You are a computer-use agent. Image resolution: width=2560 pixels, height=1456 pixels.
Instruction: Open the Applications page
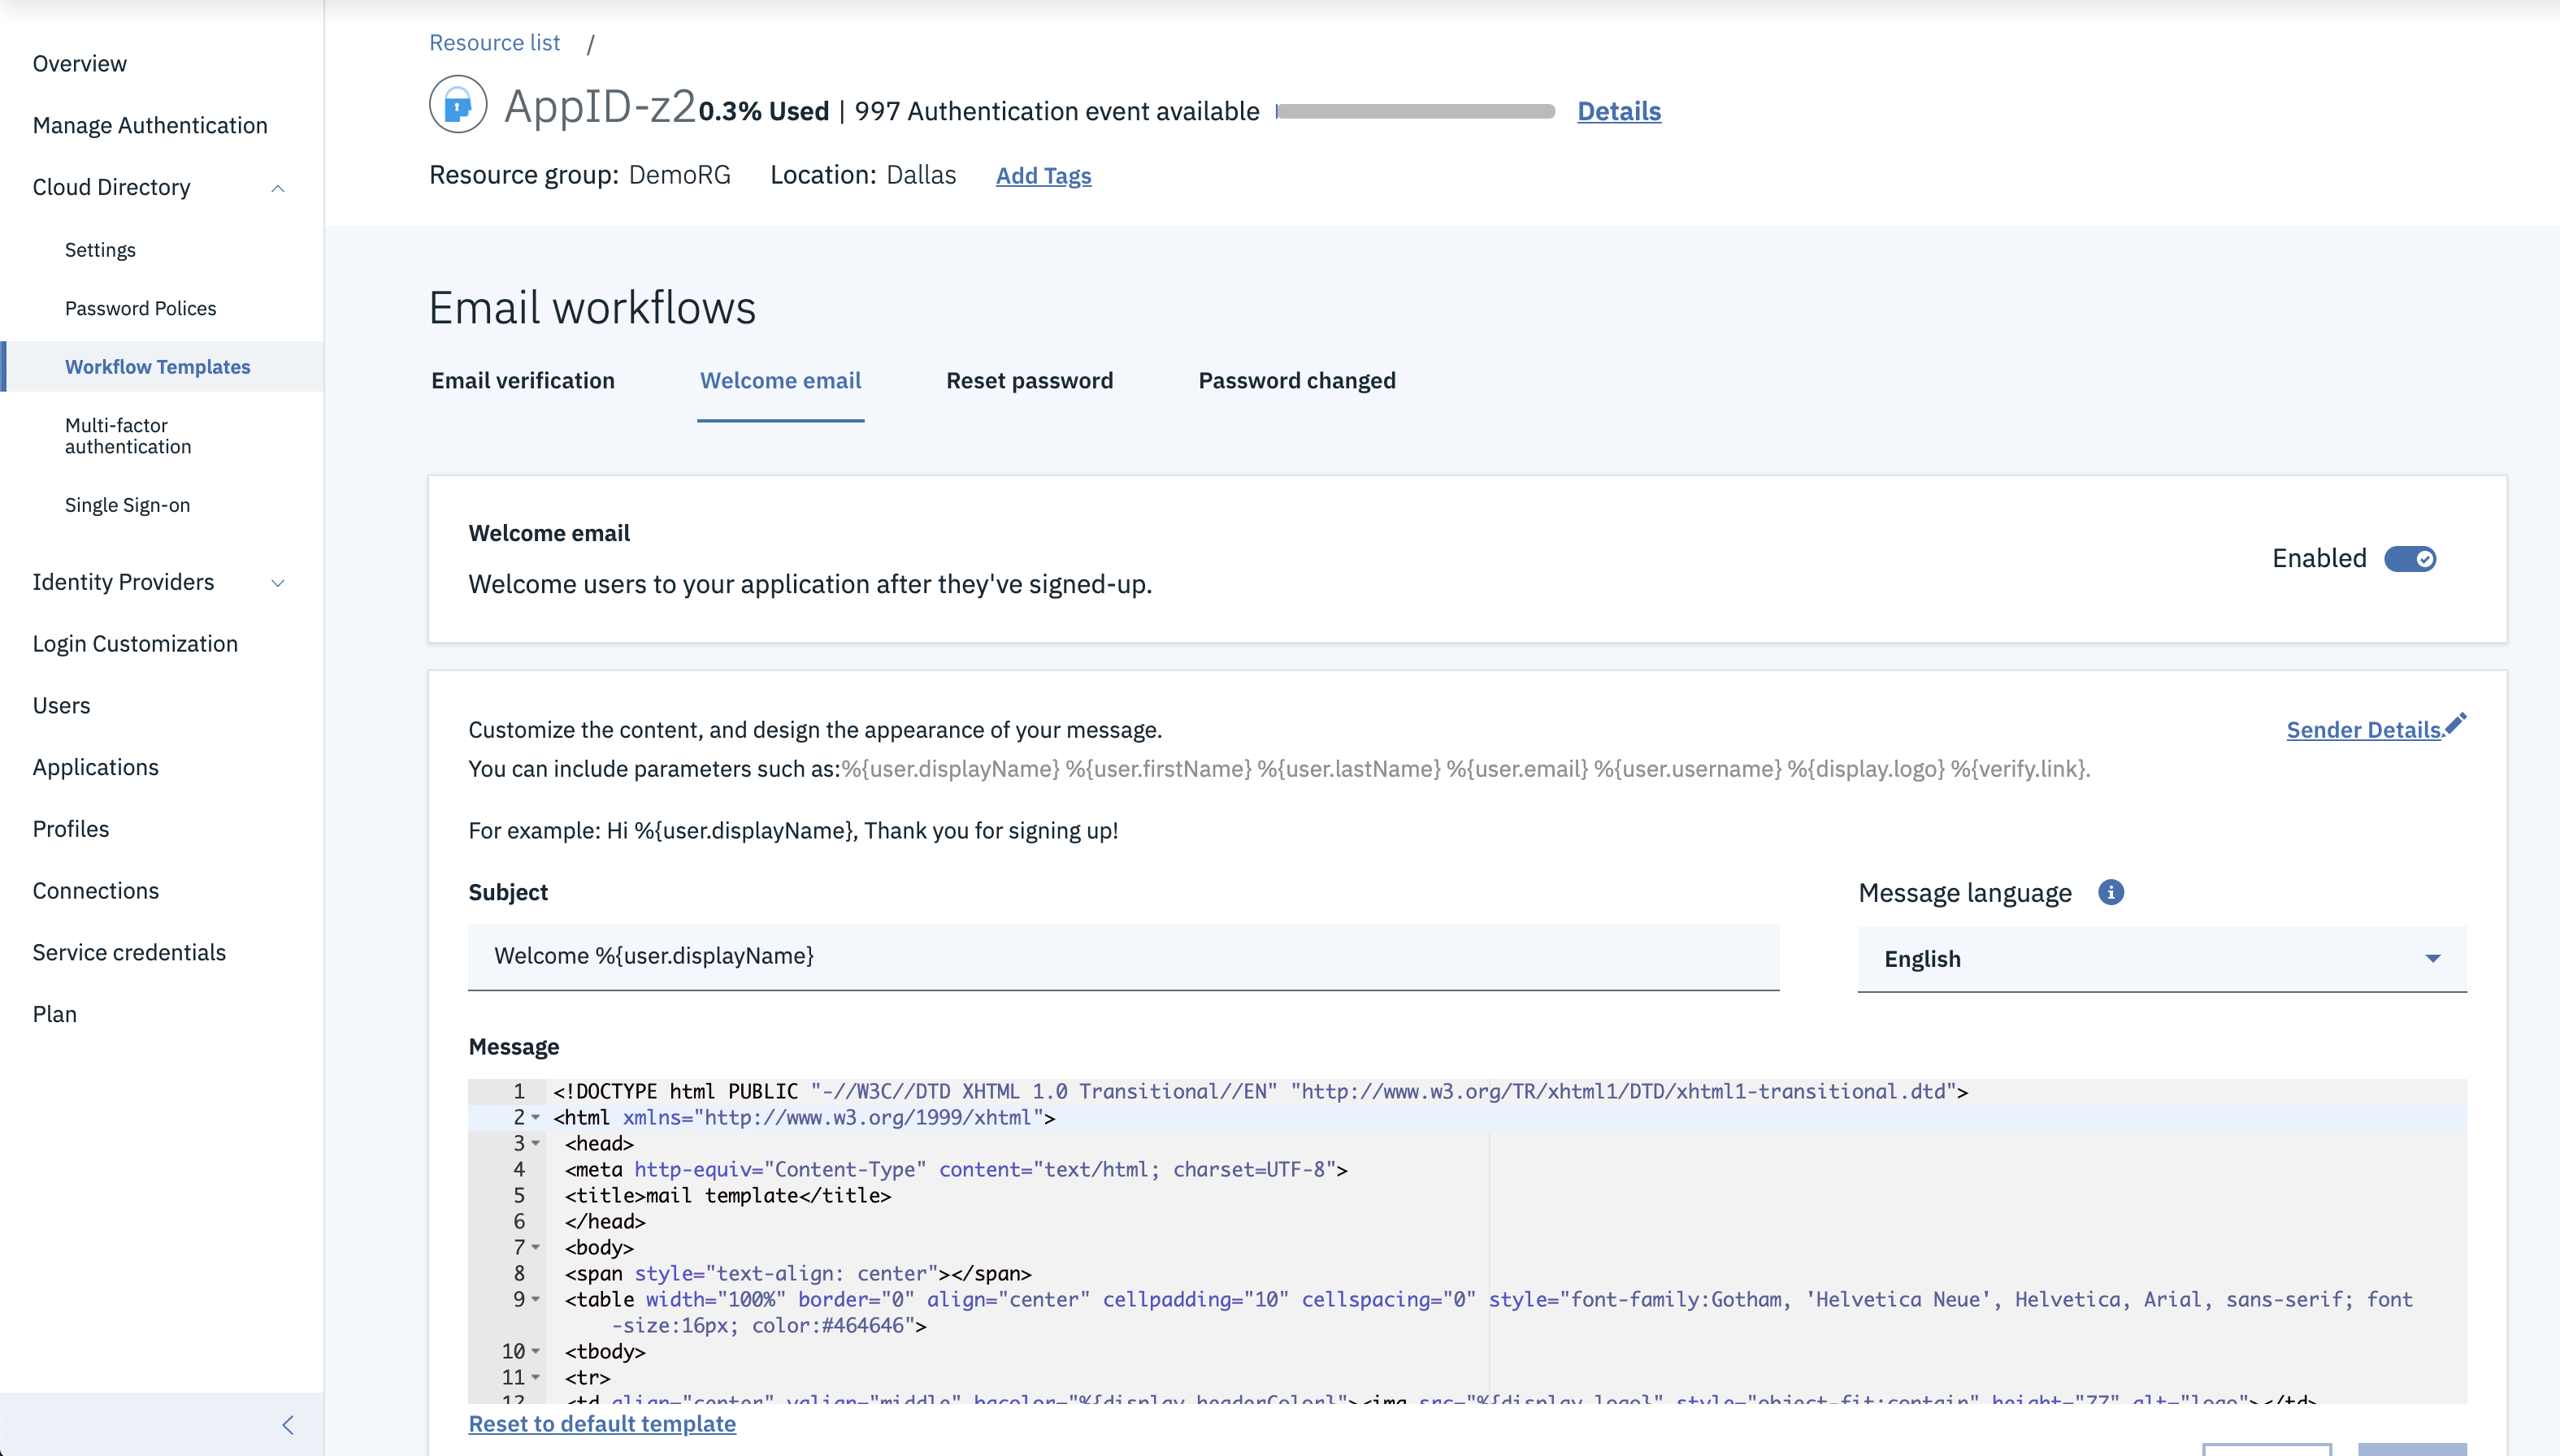click(x=95, y=768)
